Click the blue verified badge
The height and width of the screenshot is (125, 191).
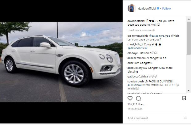click(x=158, y=8)
